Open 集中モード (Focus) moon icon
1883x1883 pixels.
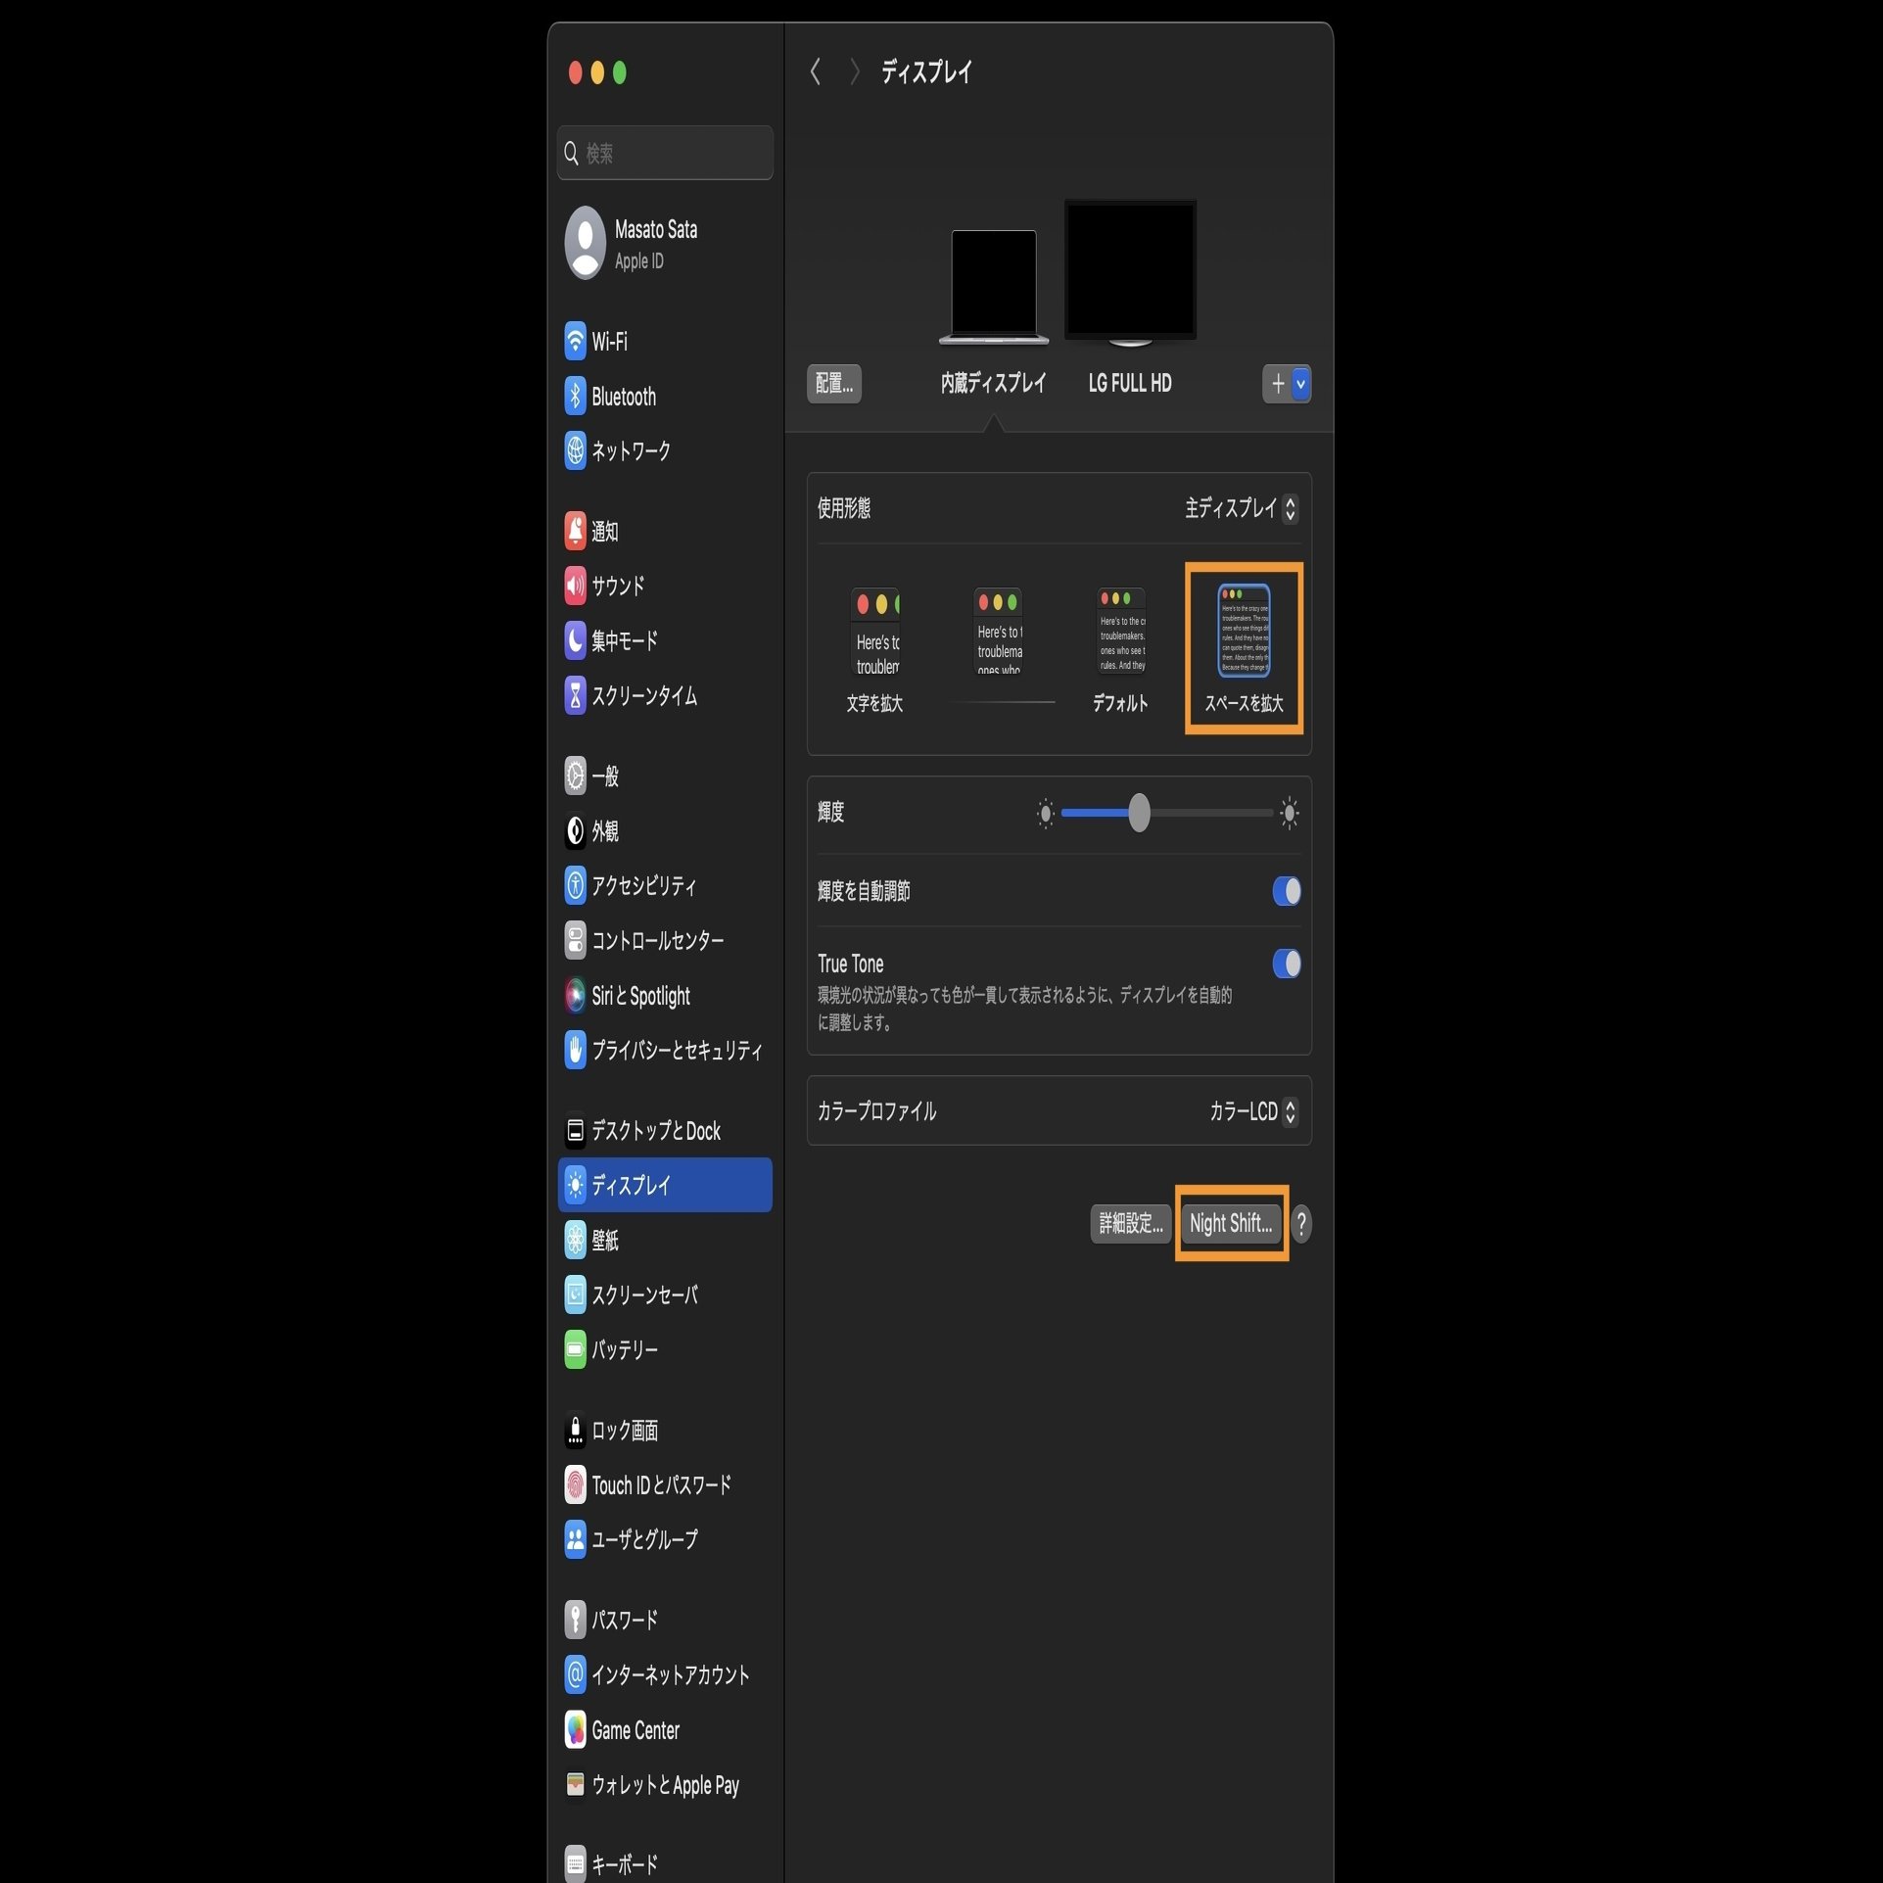[575, 641]
